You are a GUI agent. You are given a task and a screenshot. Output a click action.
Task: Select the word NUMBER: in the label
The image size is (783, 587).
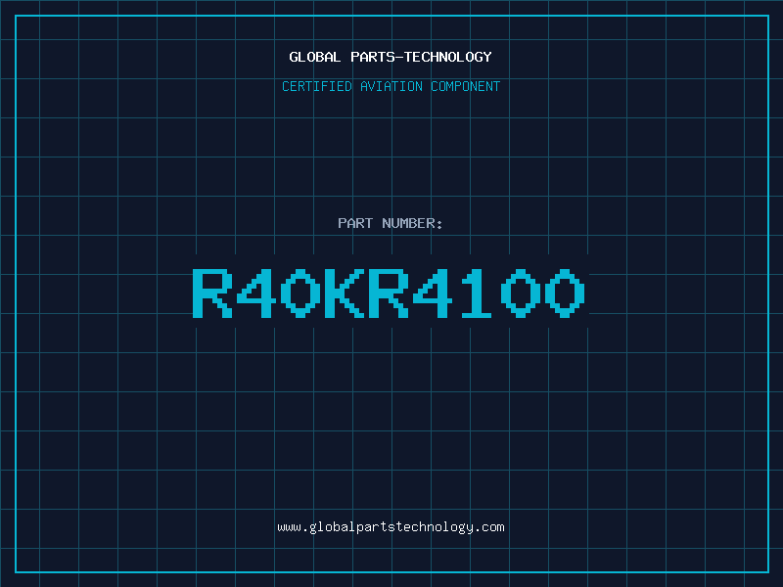412,223
